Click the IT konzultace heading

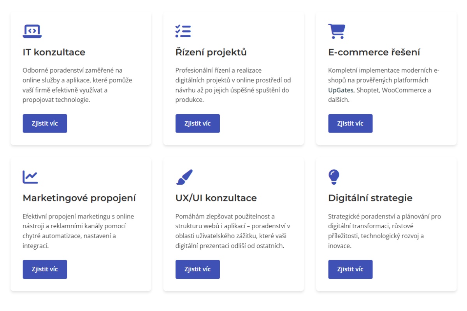pyautogui.click(x=54, y=52)
